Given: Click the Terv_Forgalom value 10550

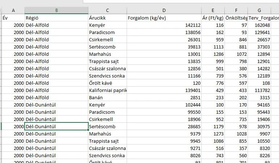Looking at the screenshot, I should 259,141.
